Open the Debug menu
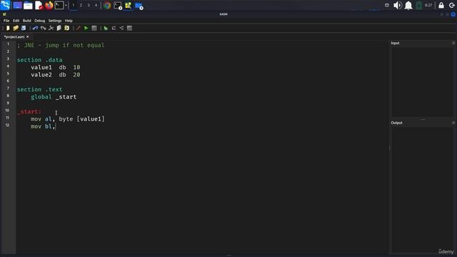 pos(40,21)
